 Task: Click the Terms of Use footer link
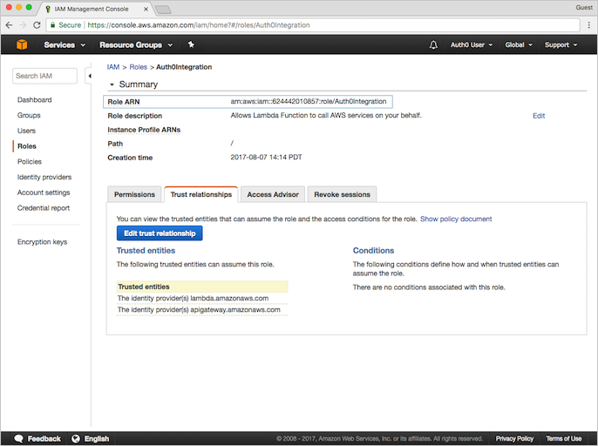click(564, 439)
